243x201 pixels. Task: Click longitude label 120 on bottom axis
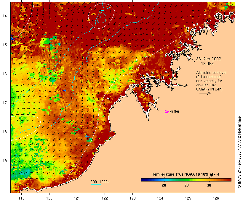(49, 198)
